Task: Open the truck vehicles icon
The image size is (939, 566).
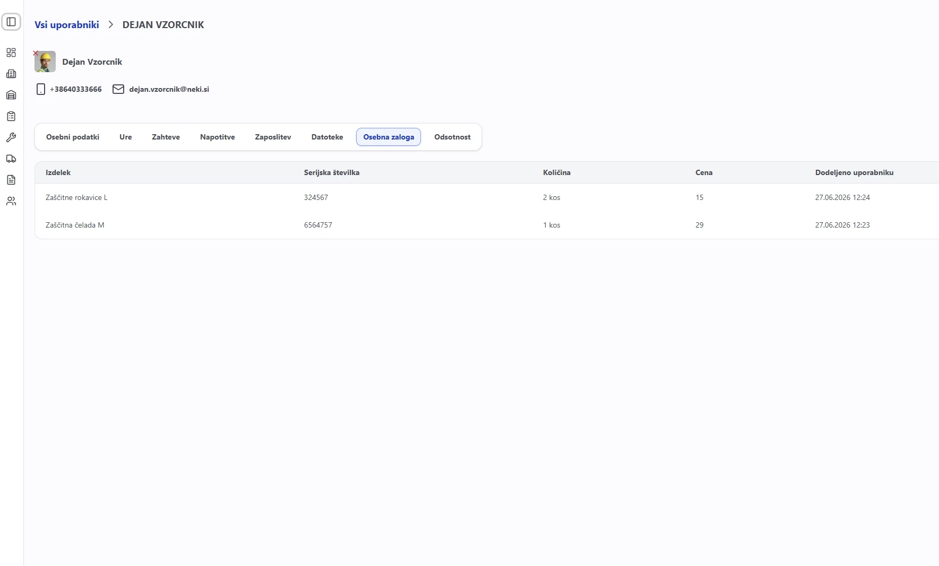Action: (x=11, y=159)
